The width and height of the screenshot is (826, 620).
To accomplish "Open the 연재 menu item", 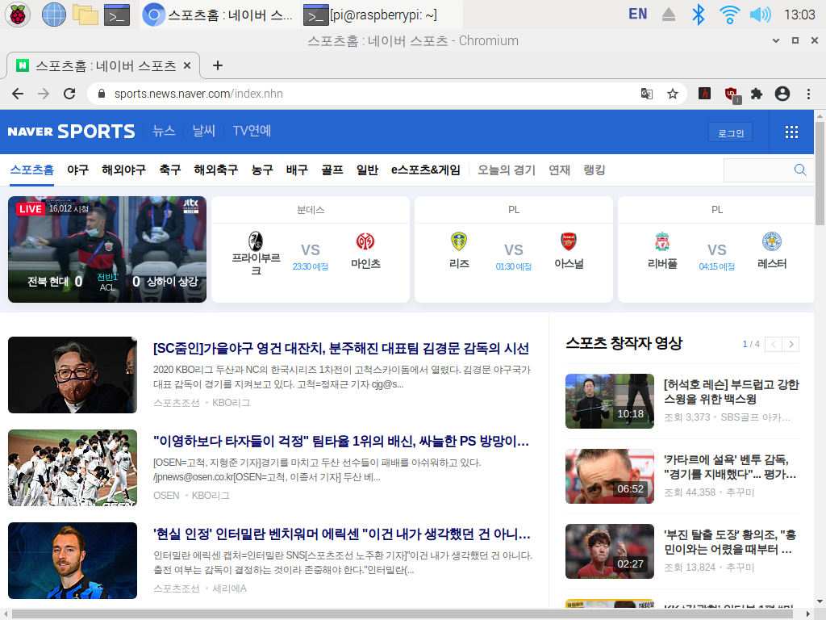I will pyautogui.click(x=560, y=170).
